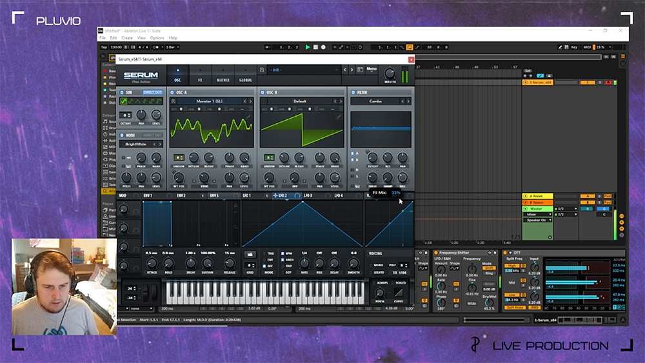Screen dimensions: 645x363
Task: Click Serum's save preset disk icon
Action: point(262,70)
